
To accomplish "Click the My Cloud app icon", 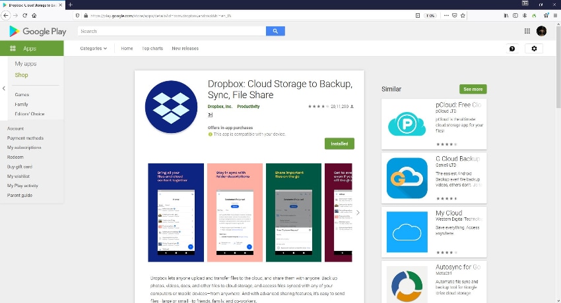I will tap(407, 232).
